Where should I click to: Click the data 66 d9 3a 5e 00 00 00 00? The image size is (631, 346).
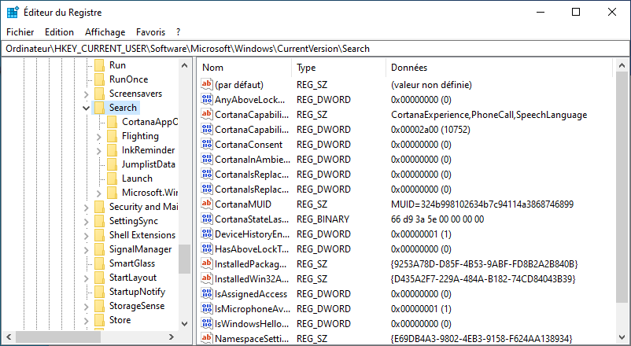(x=437, y=219)
